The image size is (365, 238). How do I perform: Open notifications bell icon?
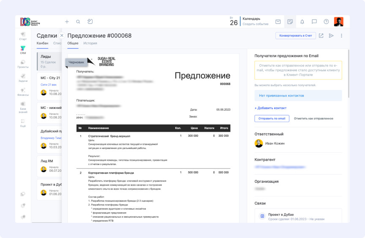[x=302, y=22]
